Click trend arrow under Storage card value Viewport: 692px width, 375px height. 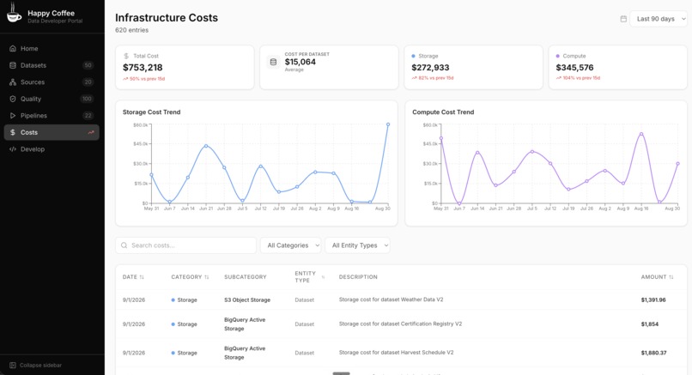(414, 78)
